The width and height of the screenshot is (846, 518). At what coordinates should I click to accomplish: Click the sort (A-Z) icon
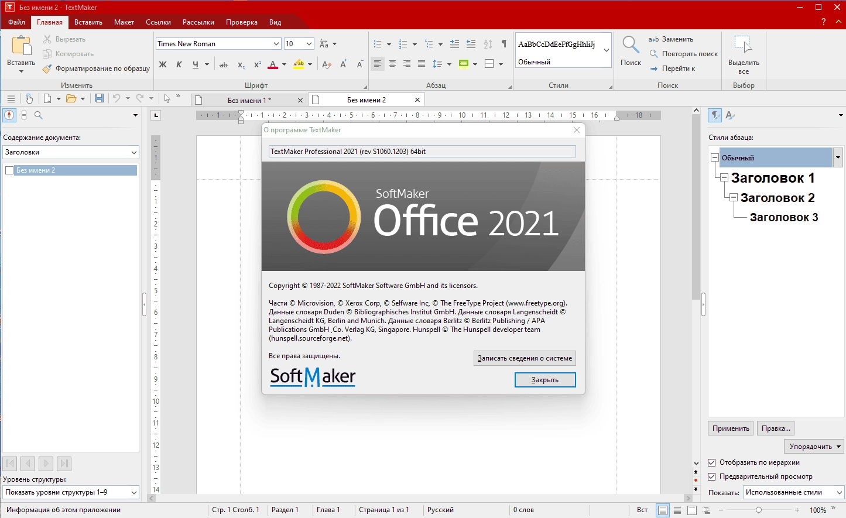click(488, 44)
